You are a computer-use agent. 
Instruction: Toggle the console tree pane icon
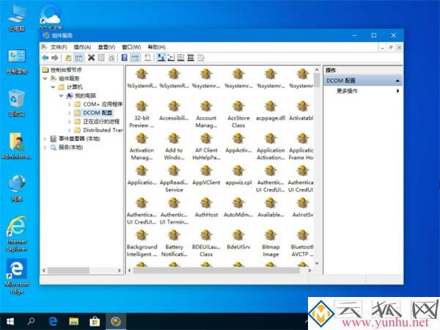(78, 58)
